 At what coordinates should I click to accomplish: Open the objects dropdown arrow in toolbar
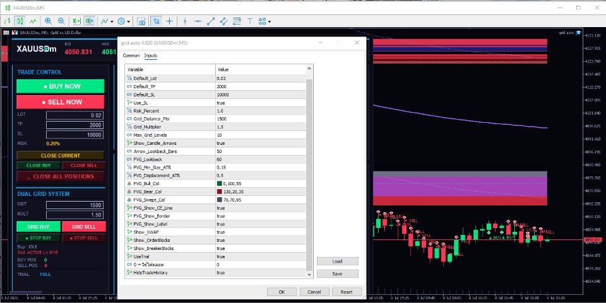[x=270, y=21]
